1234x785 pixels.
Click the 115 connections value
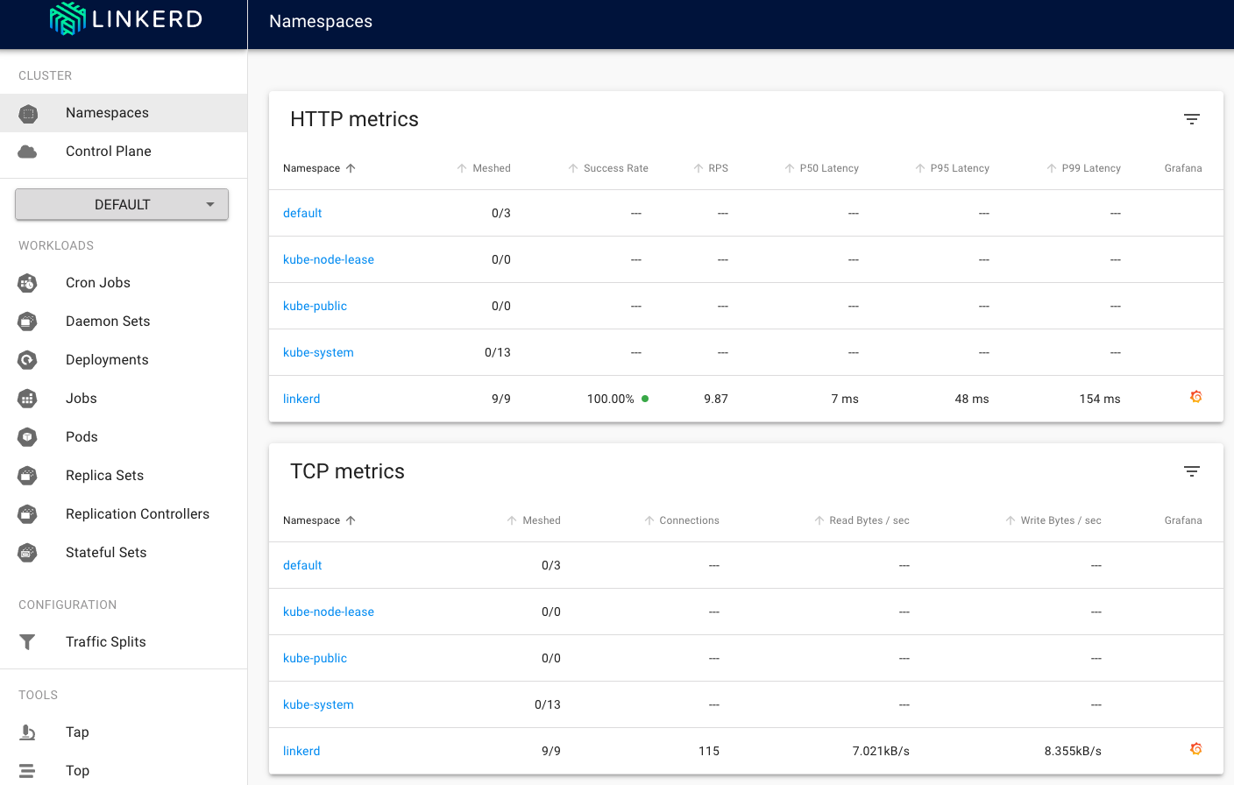pos(709,751)
